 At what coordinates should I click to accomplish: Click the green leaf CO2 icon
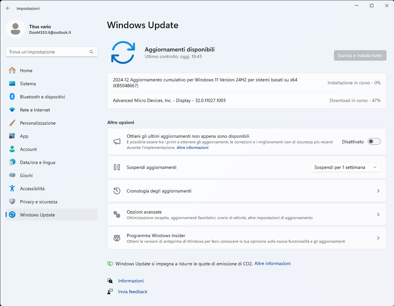point(110,264)
